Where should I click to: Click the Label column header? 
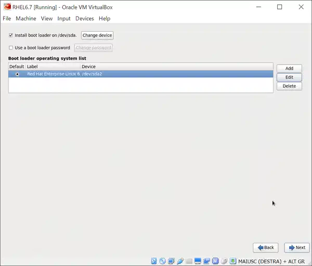(x=53, y=66)
